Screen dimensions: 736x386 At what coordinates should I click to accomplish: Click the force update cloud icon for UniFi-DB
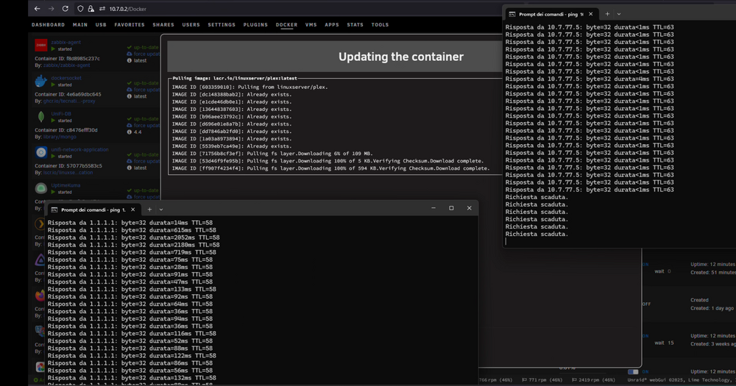pyautogui.click(x=129, y=125)
